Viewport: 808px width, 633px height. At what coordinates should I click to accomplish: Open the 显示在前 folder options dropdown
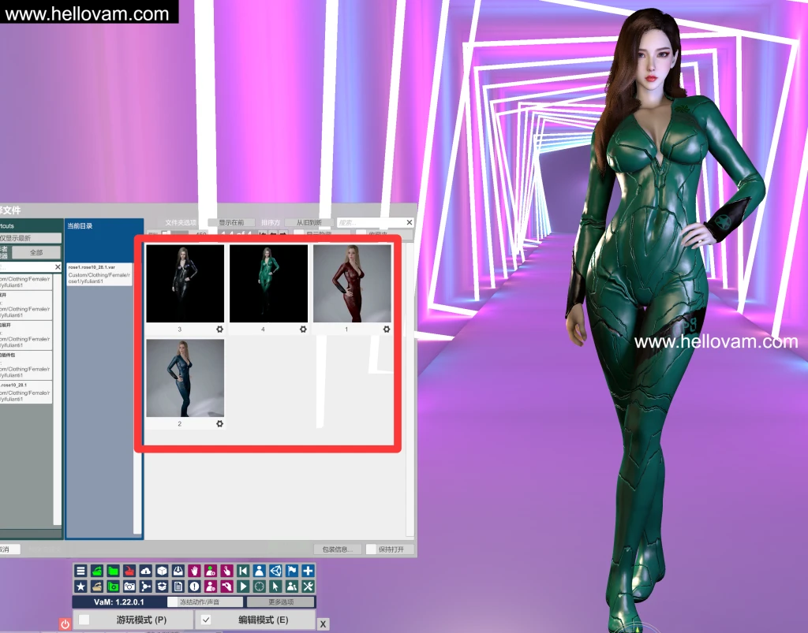coord(230,223)
